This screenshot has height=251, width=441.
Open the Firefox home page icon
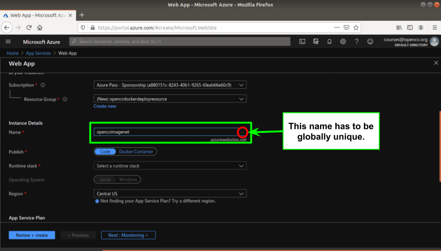pos(40,28)
